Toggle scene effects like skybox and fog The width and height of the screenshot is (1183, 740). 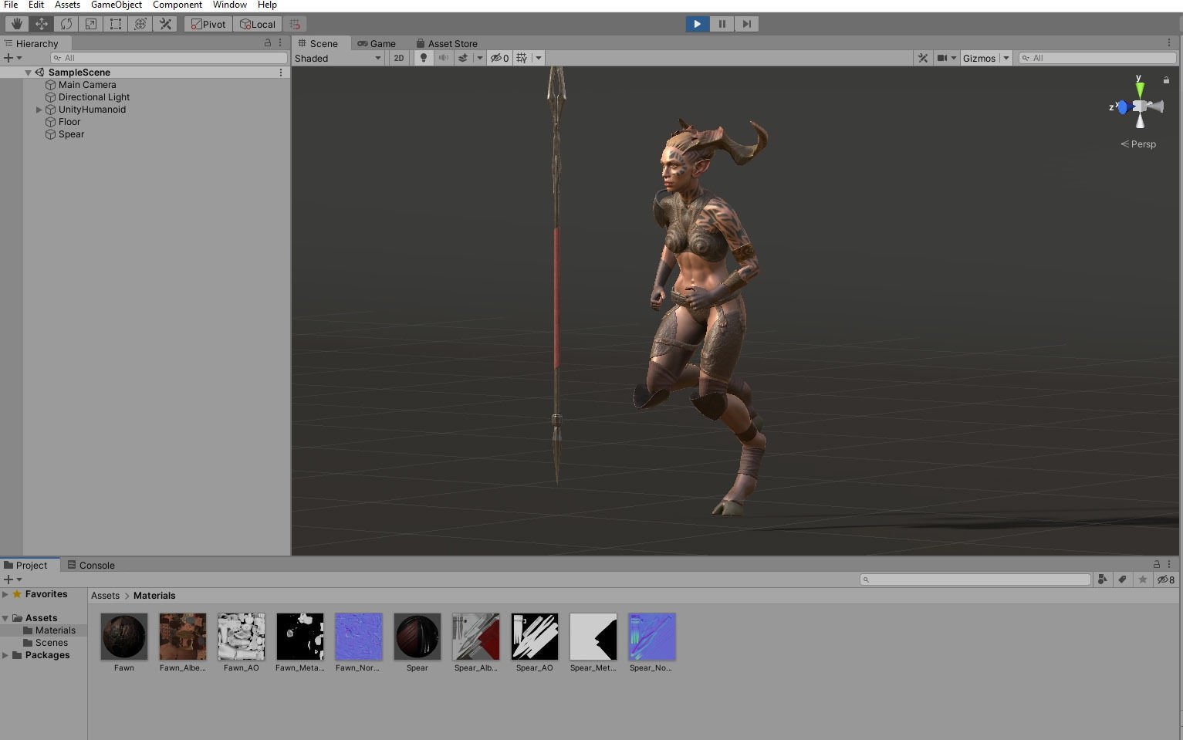click(463, 58)
